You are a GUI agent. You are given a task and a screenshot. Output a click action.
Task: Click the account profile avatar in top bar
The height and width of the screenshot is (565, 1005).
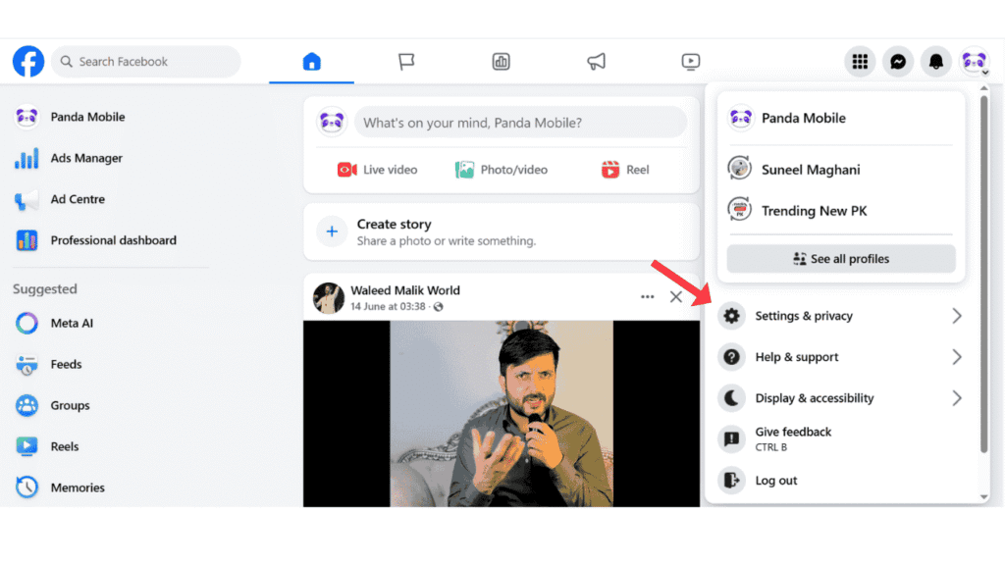point(975,62)
